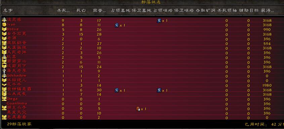Click the rank icon beside Ivan
This screenshot has height=129, width=284.
tap(4, 25)
